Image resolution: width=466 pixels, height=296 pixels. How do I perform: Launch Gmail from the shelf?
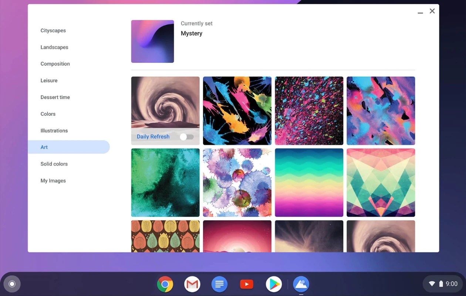(x=192, y=284)
